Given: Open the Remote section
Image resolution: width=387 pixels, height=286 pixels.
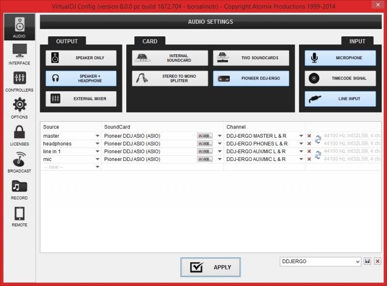Looking at the screenshot, I should click(19, 216).
